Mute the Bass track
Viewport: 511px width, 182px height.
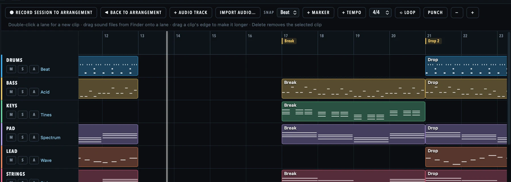(x=11, y=92)
